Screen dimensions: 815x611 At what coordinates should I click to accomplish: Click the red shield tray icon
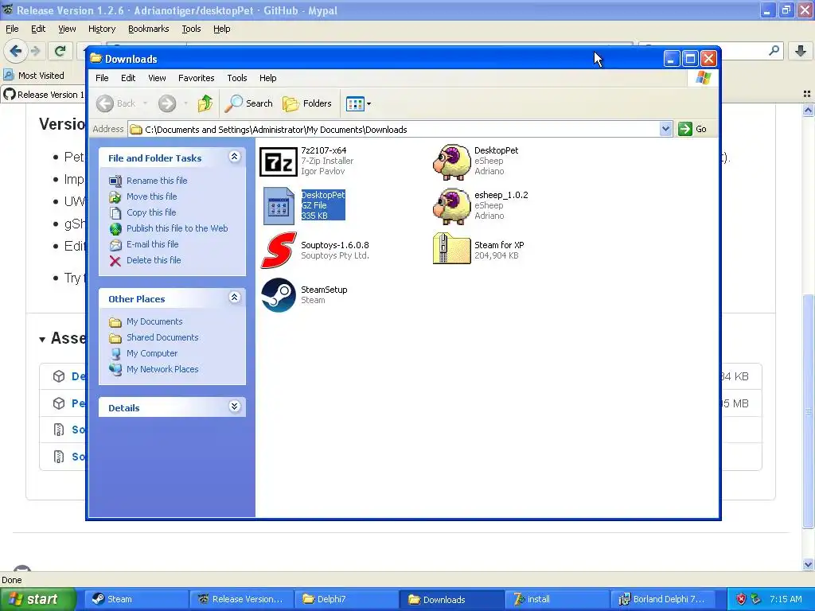pos(741,599)
